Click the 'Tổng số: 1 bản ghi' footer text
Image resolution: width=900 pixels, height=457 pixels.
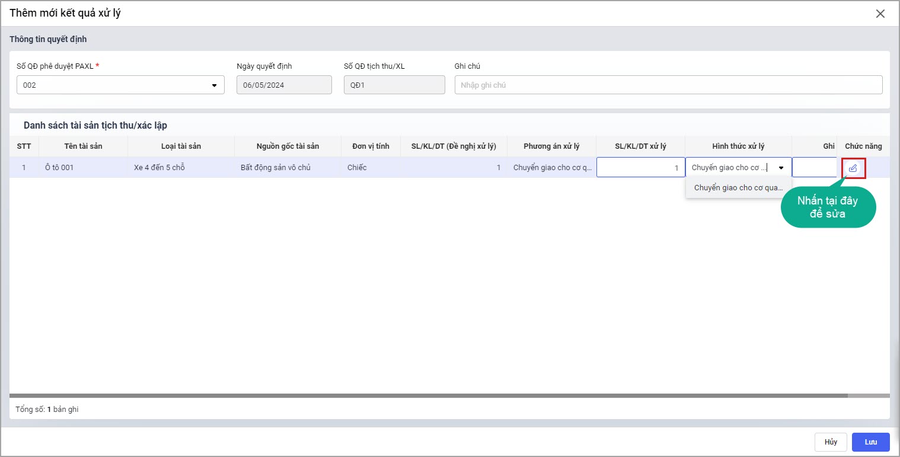click(47, 410)
